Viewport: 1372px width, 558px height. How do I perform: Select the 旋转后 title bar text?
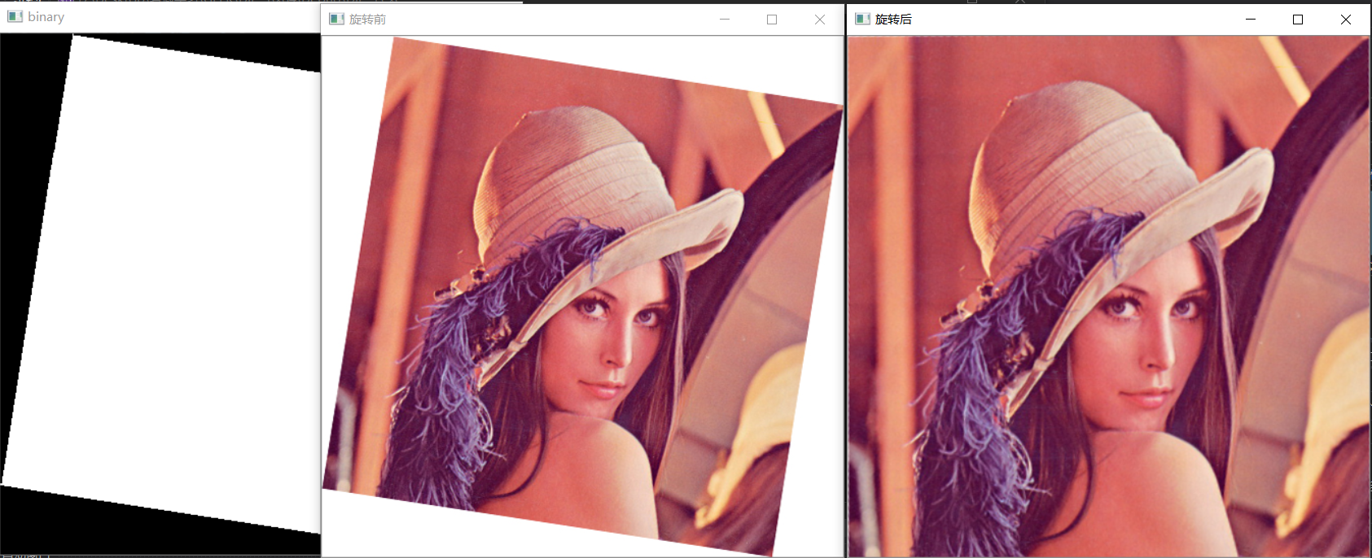pos(893,19)
